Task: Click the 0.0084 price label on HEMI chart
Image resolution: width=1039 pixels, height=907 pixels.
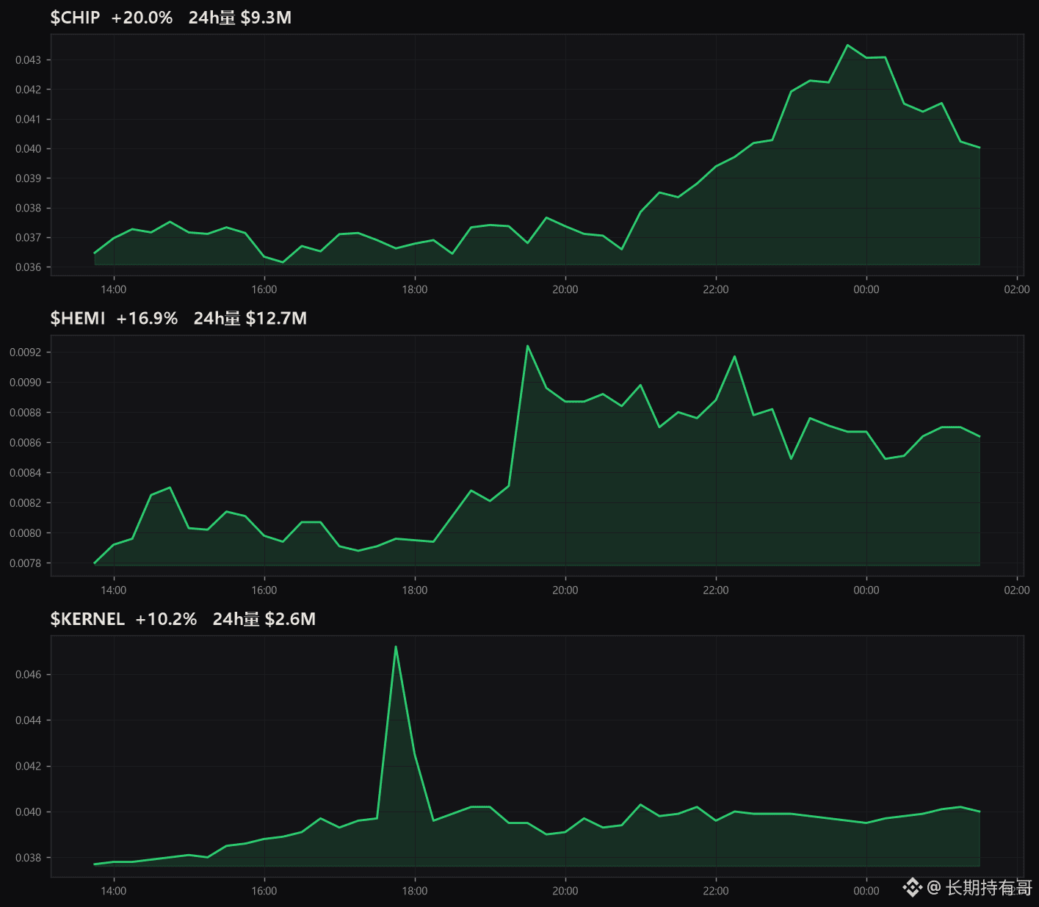Action: (x=25, y=473)
